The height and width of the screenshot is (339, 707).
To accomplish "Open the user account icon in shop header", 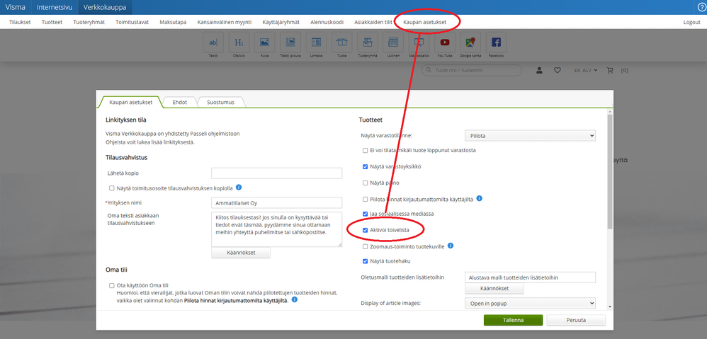I will coord(539,70).
